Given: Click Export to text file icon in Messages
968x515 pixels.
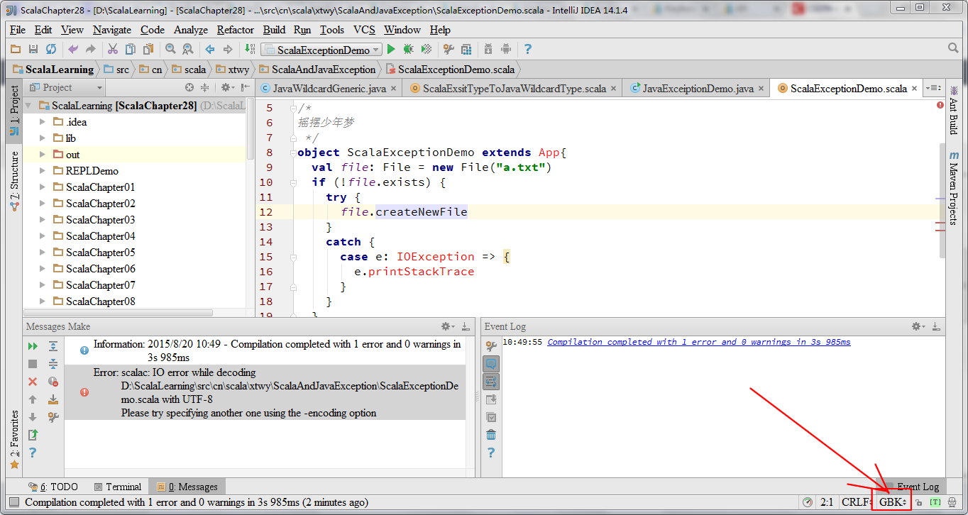Looking at the screenshot, I should pos(33,435).
